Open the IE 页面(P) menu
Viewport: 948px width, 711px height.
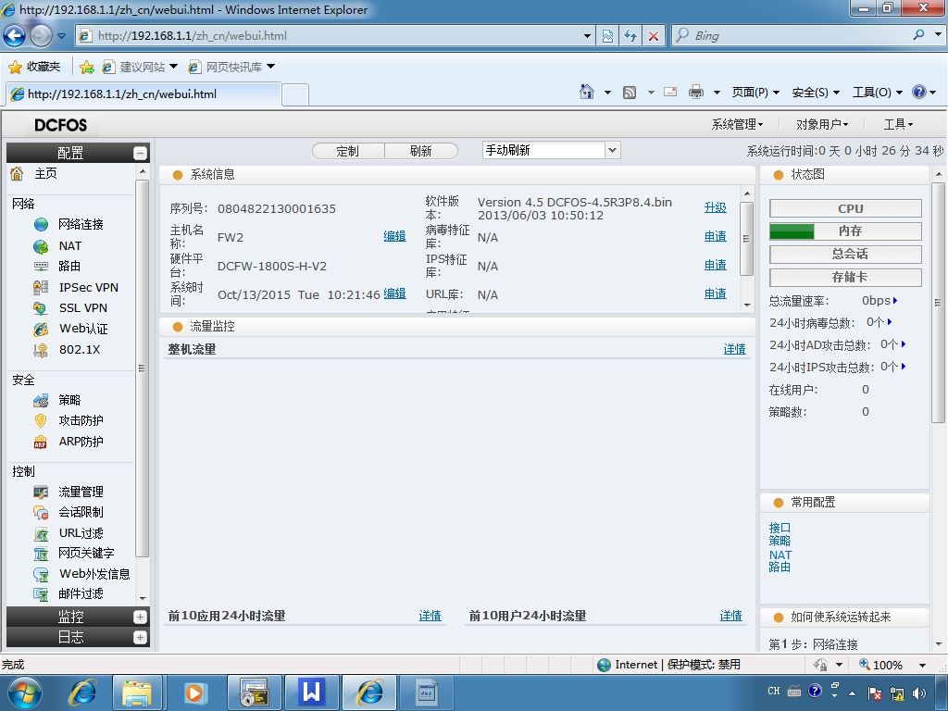(x=755, y=93)
